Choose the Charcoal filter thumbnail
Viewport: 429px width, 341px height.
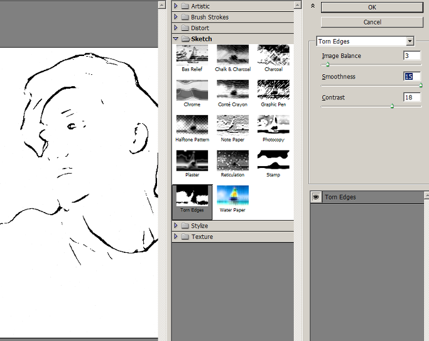[x=273, y=55]
